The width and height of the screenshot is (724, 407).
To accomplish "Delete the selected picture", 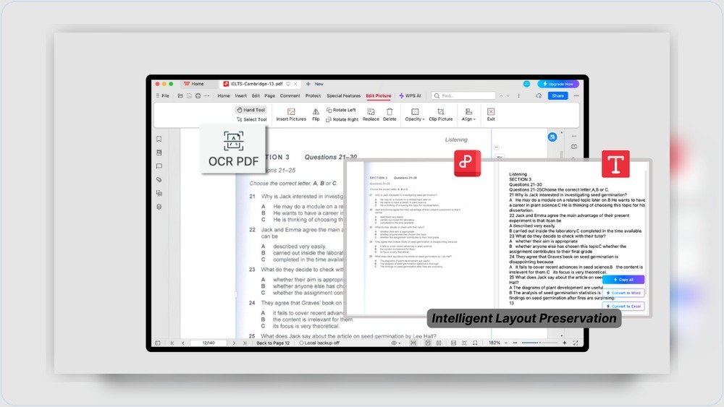I will tap(390, 115).
